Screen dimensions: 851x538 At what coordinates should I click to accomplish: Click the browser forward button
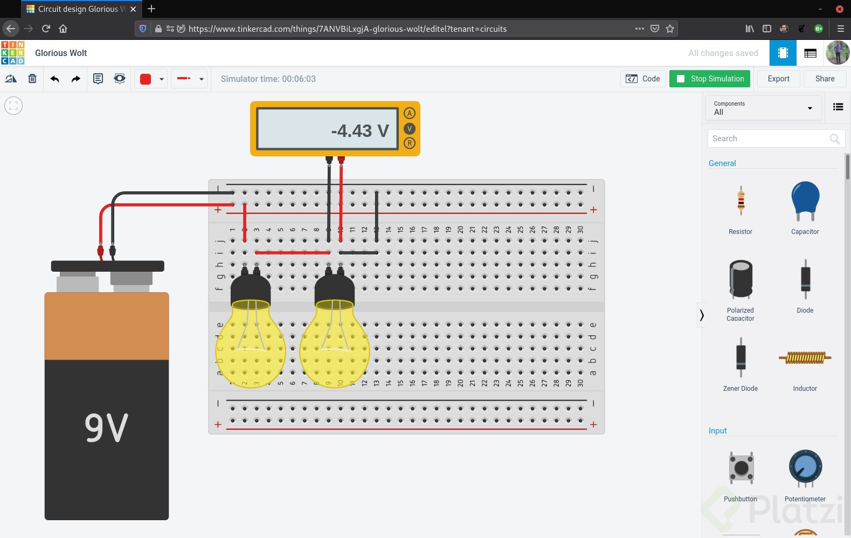[29, 29]
